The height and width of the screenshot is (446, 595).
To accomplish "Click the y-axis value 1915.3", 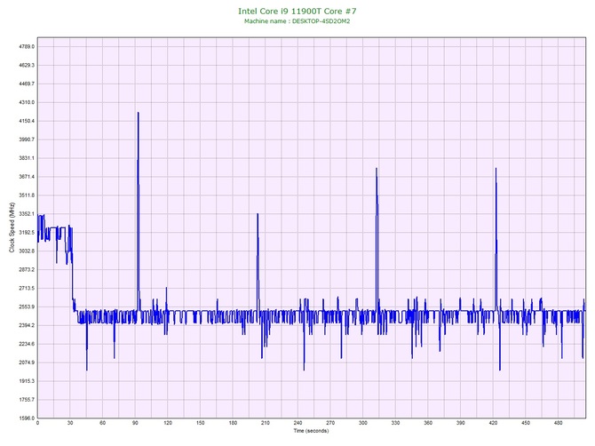I will (x=27, y=381).
